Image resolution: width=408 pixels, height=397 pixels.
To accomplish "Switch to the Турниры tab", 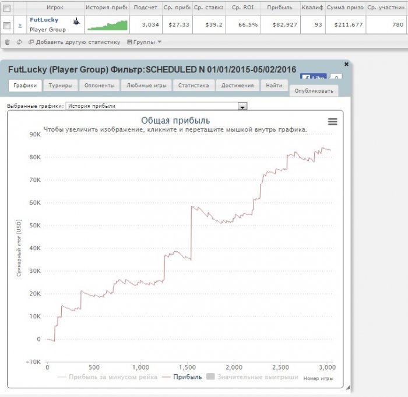I will coord(61,85).
